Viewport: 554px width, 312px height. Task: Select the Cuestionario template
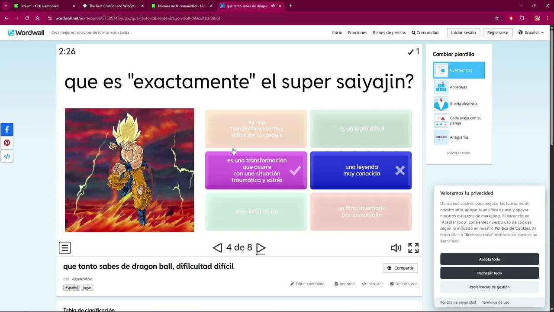tap(459, 70)
